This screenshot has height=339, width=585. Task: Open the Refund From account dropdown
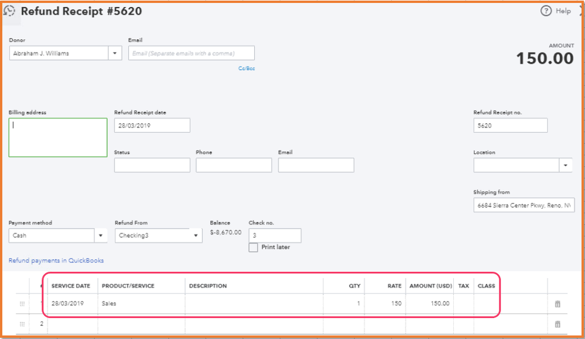[196, 236]
